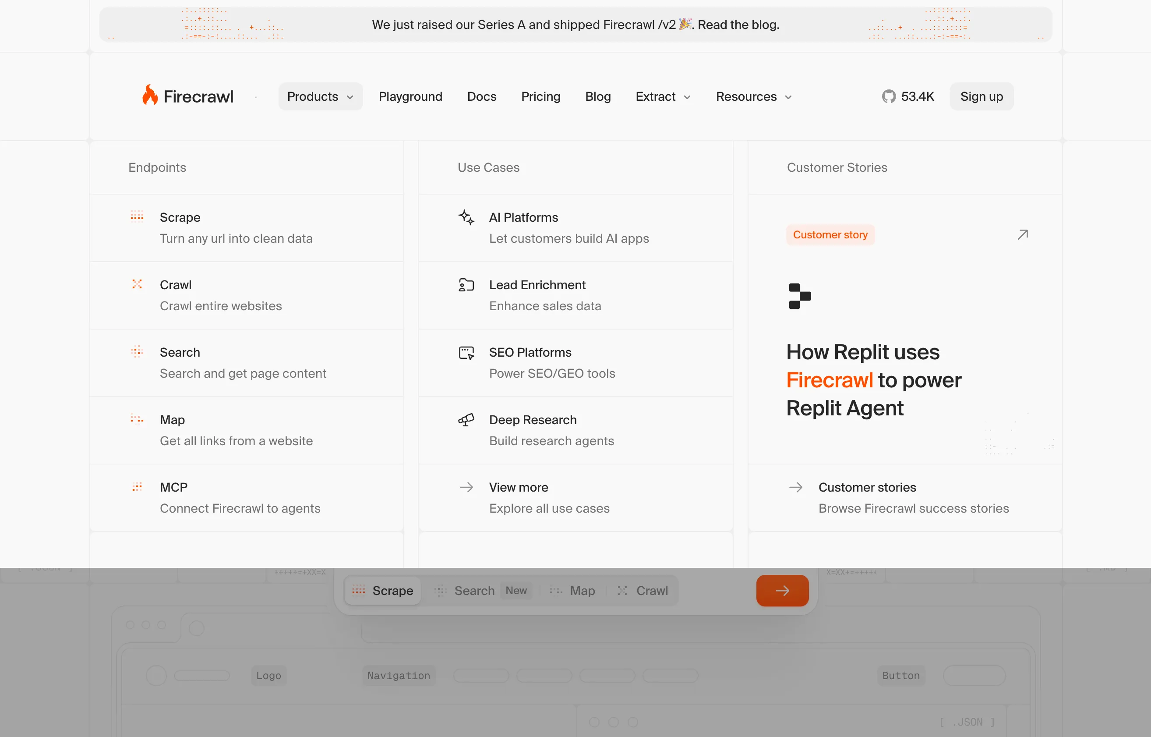Click the orange arrow submit button
Viewport: 1151px width, 737px height.
pyautogui.click(x=782, y=591)
